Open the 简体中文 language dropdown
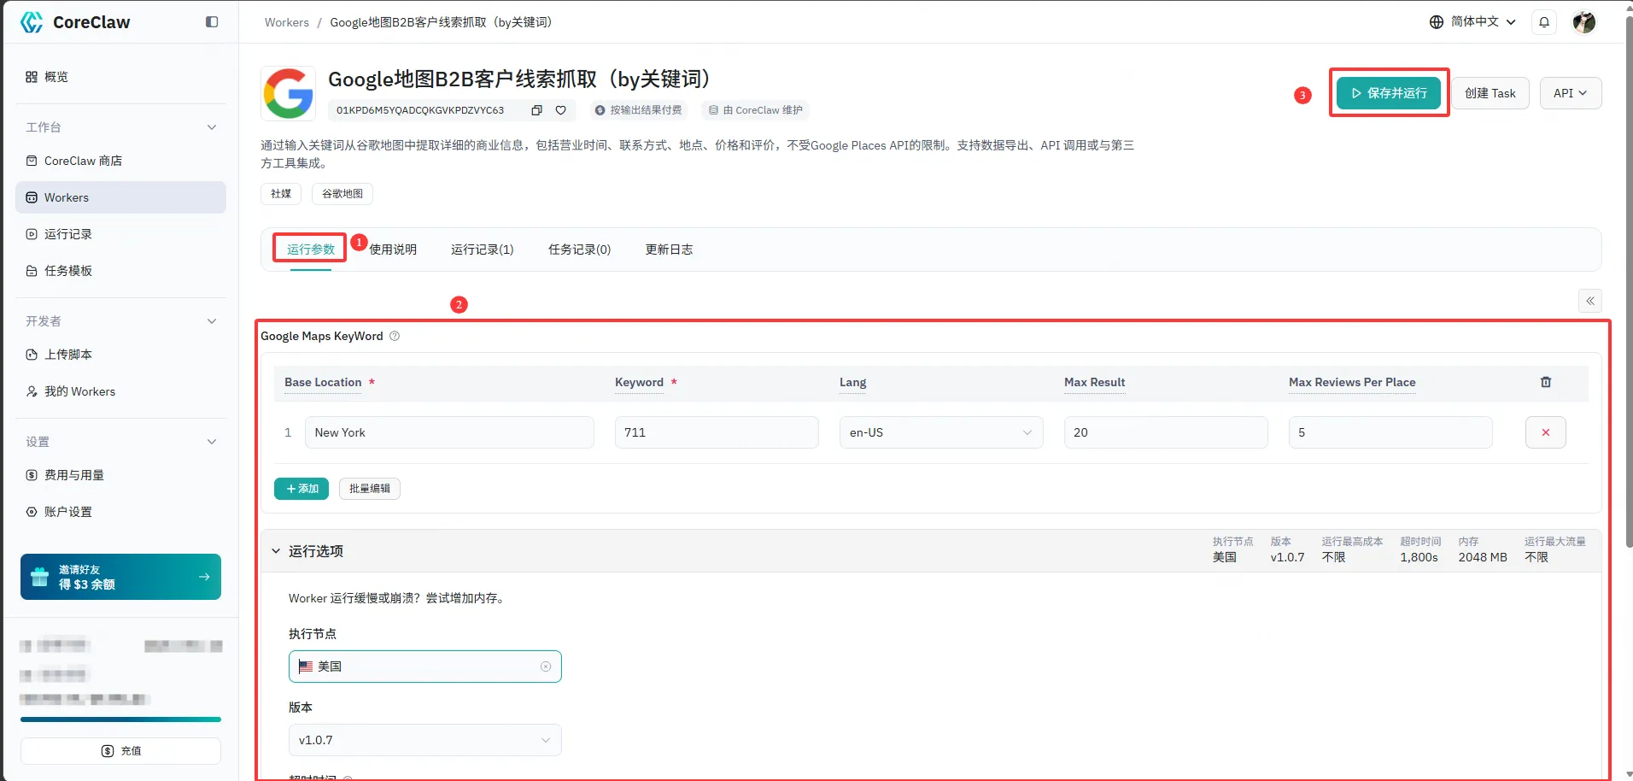 (1473, 22)
